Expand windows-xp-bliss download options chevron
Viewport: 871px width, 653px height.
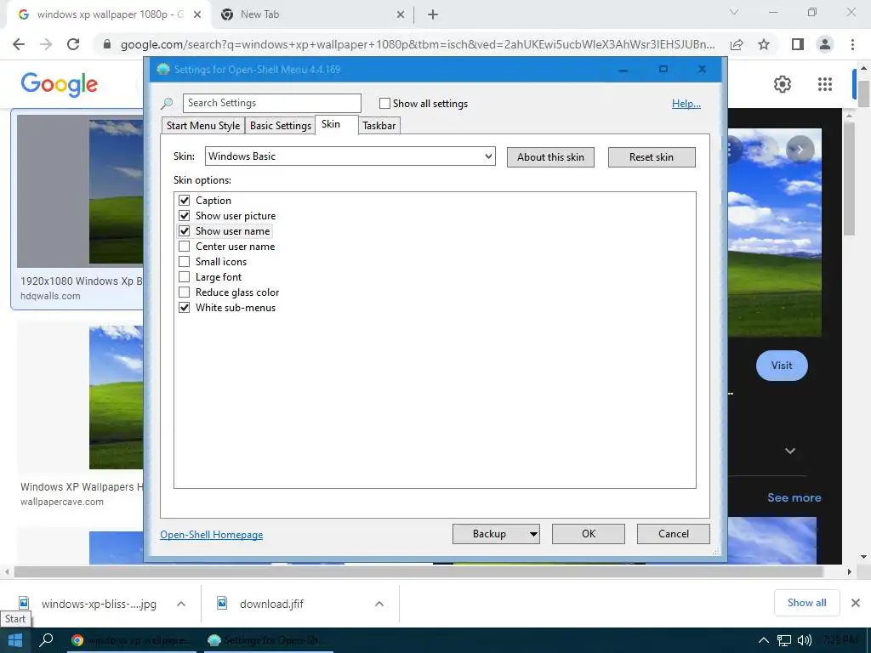(181, 604)
